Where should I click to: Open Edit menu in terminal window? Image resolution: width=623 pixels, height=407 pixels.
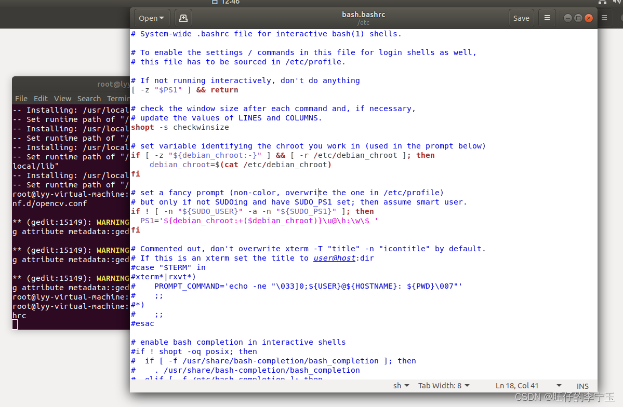[41, 99]
